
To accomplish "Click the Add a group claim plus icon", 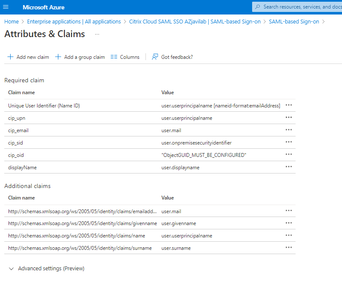I will [58, 56].
